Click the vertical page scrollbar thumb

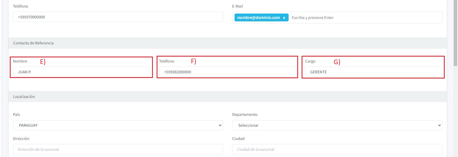click(455, 32)
